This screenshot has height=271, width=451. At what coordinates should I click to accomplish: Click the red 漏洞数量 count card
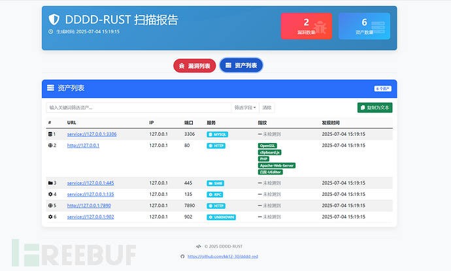coord(306,26)
